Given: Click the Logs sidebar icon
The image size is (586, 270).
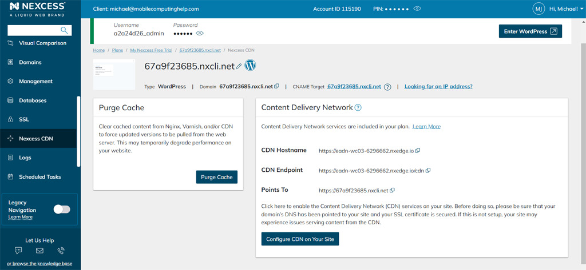Looking at the screenshot, I should (x=10, y=158).
